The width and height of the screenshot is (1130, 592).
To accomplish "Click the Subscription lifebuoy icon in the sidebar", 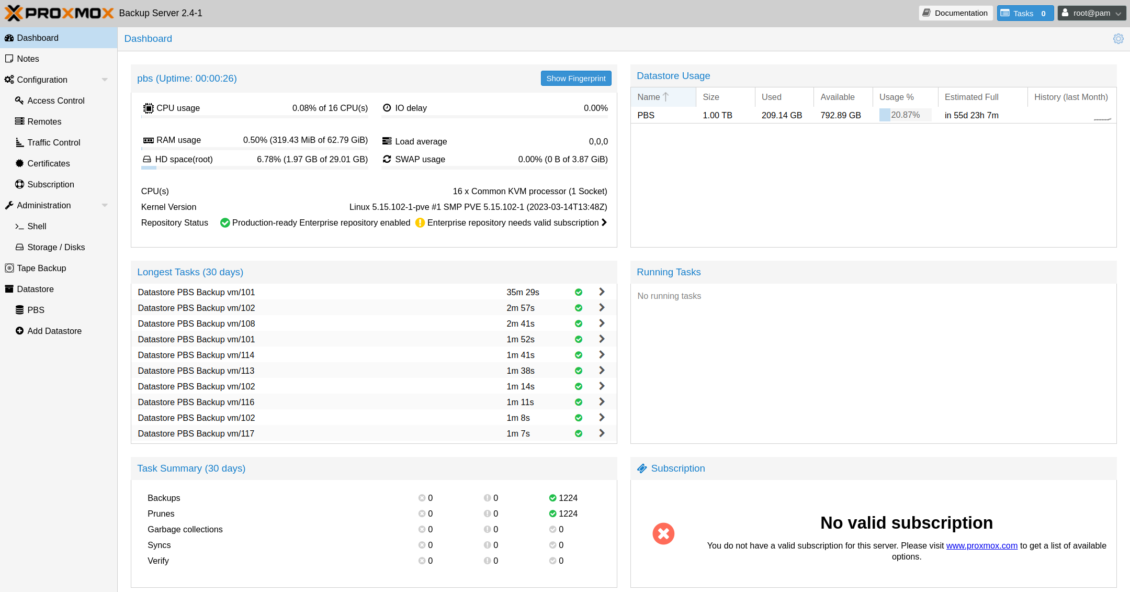I will [19, 184].
